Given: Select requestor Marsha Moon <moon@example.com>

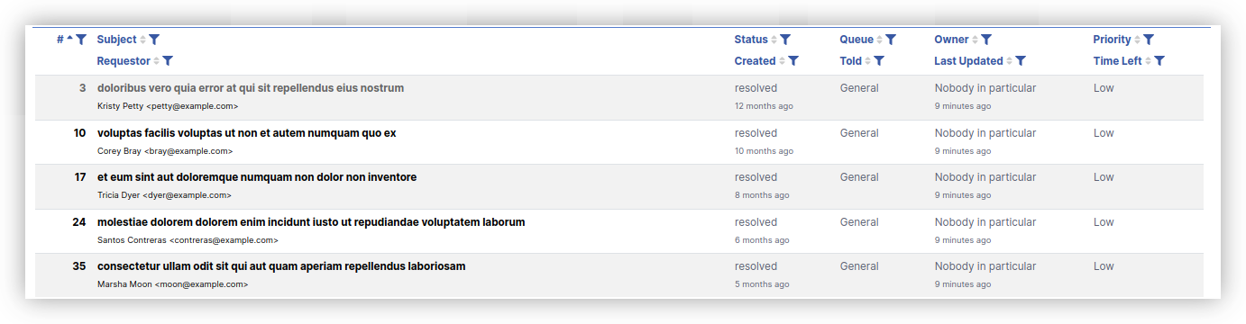Looking at the screenshot, I should point(172,284).
